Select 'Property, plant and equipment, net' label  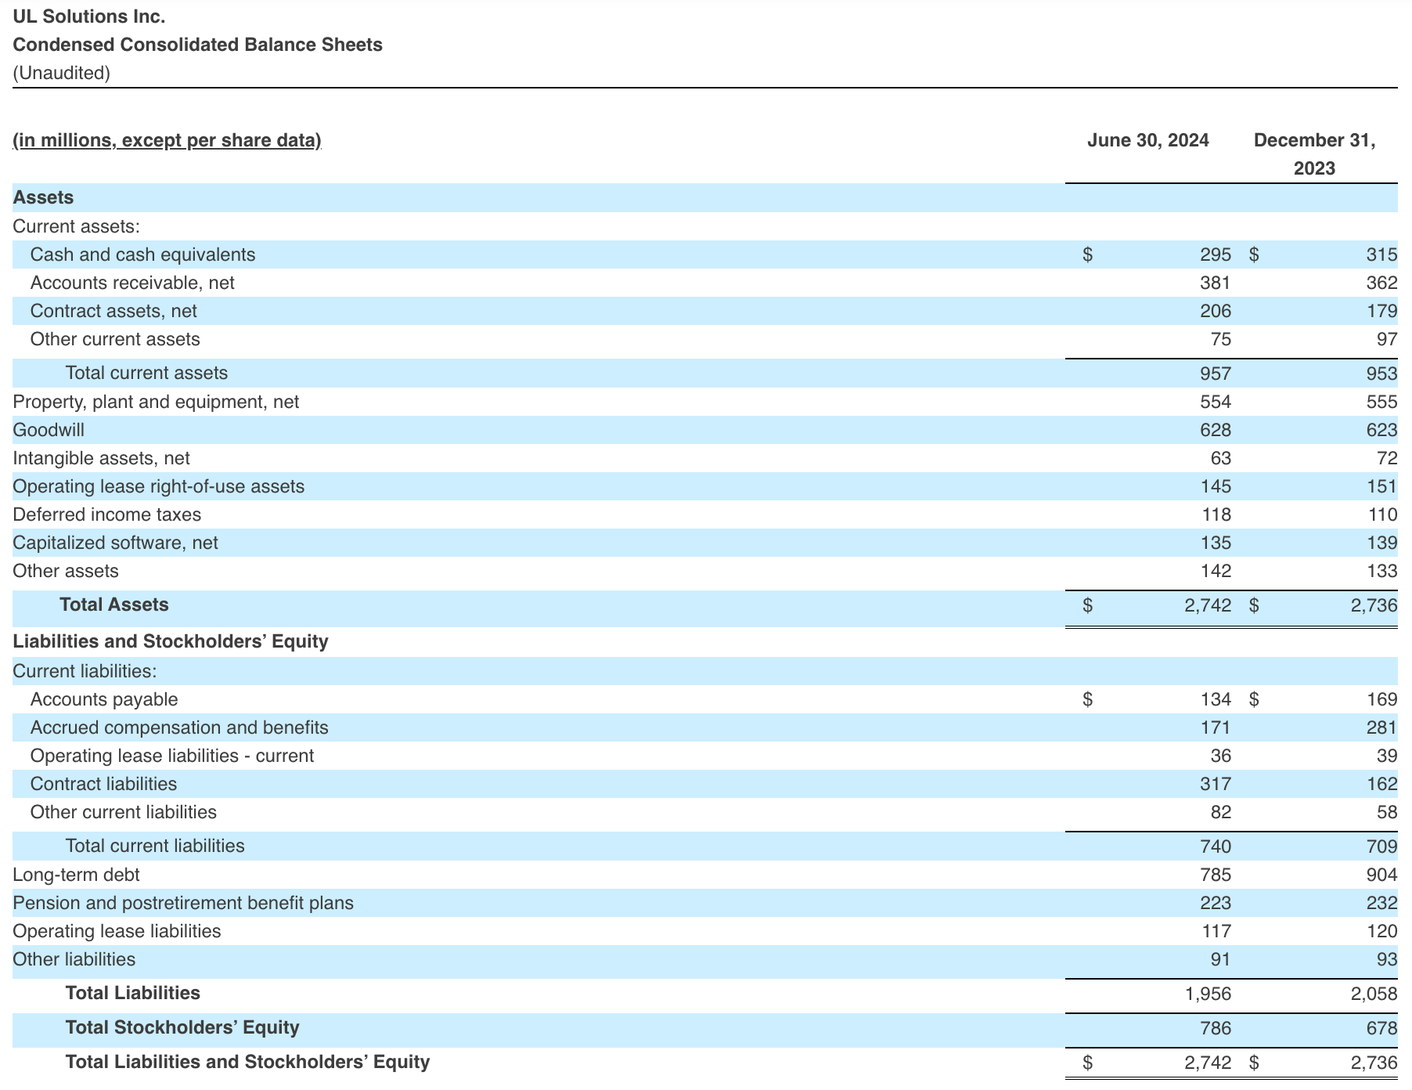157,402
